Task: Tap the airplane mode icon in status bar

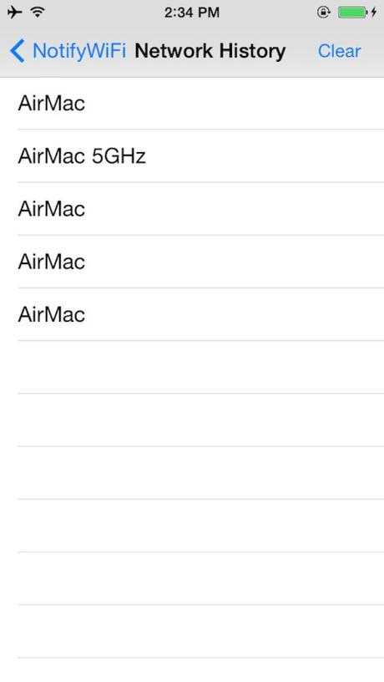Action: pos(15,13)
